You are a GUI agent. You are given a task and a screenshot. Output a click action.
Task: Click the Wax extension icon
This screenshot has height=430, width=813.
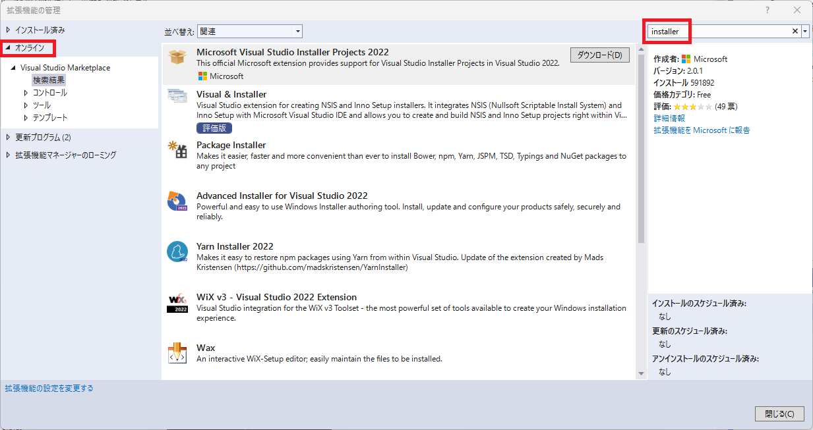tap(177, 354)
